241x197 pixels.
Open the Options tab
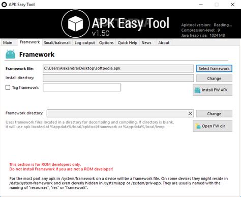tap(106, 43)
